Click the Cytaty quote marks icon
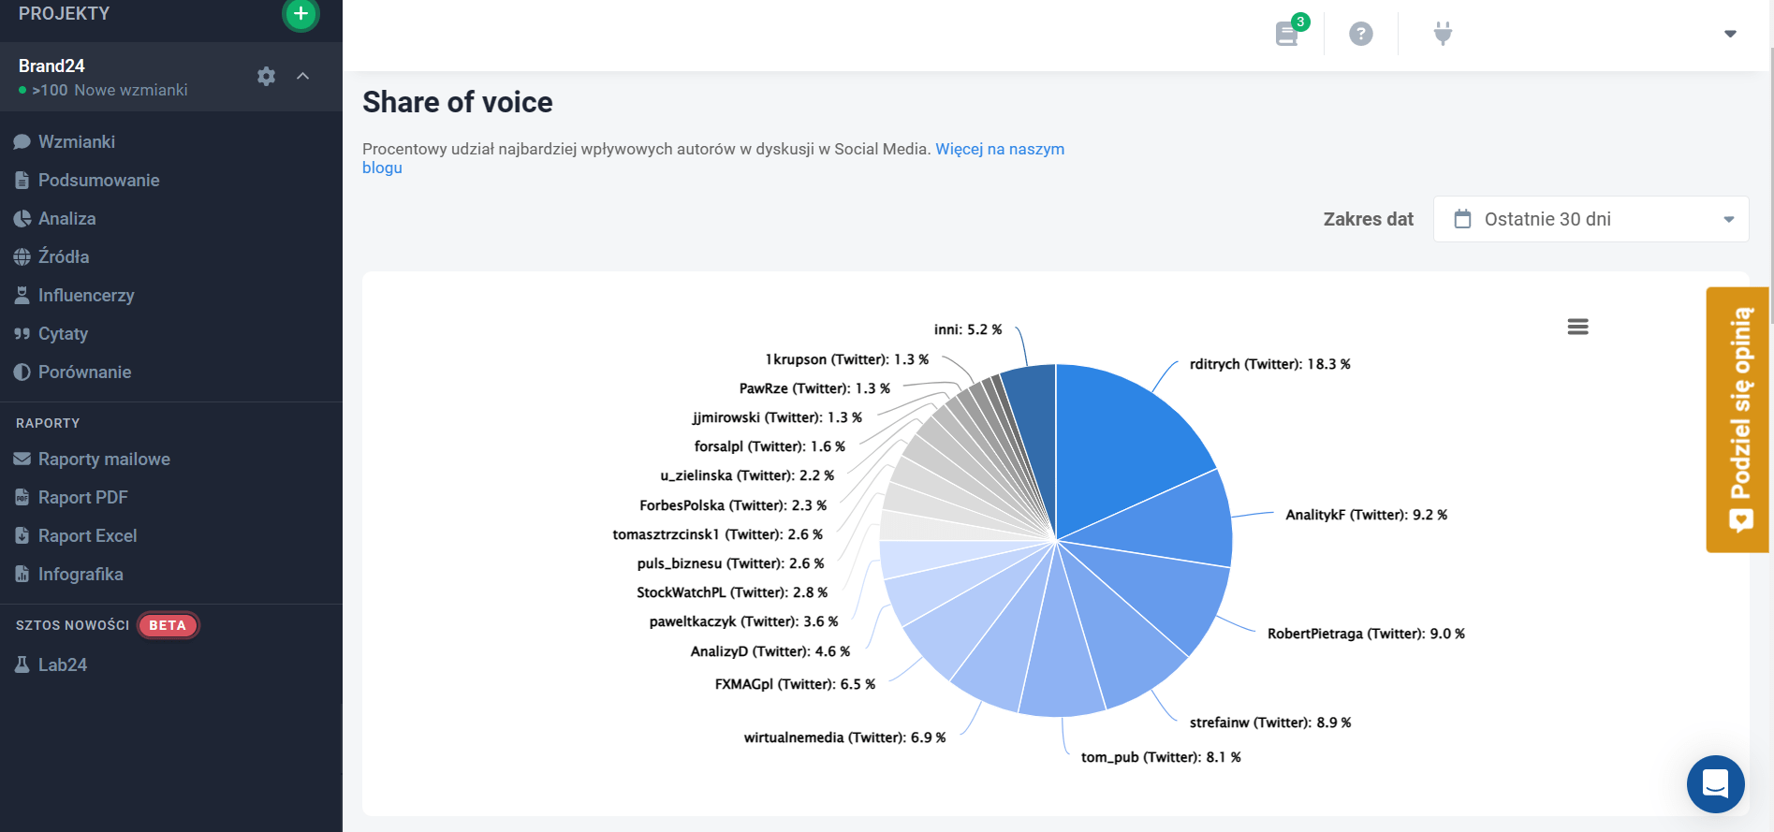 pos(22,333)
